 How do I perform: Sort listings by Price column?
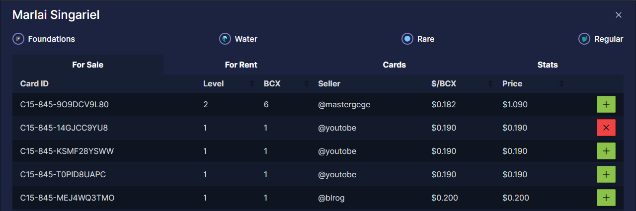(x=561, y=83)
